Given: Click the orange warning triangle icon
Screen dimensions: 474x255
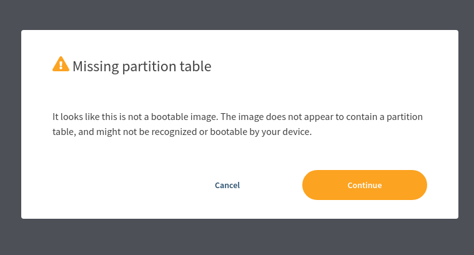Looking at the screenshot, I should [x=61, y=64].
